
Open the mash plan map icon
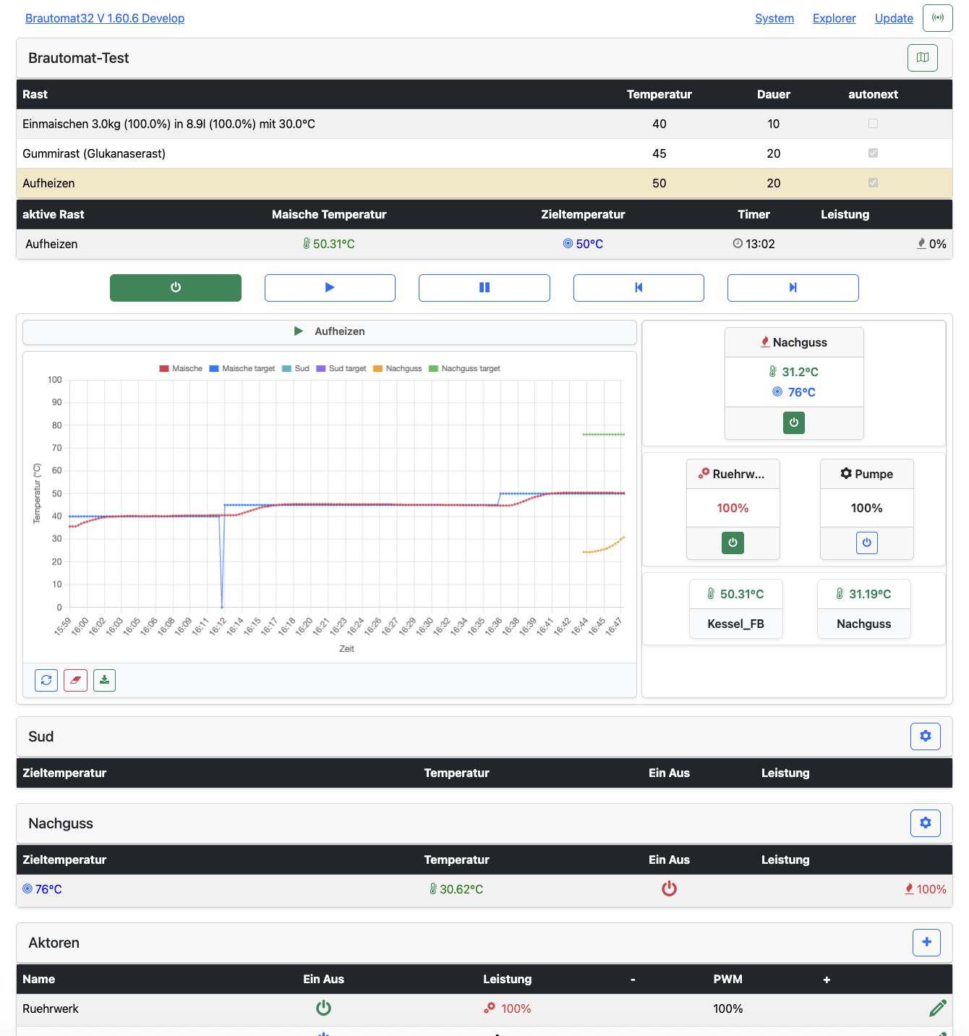[922, 58]
